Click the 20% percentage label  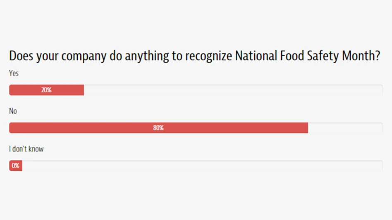[46, 90]
